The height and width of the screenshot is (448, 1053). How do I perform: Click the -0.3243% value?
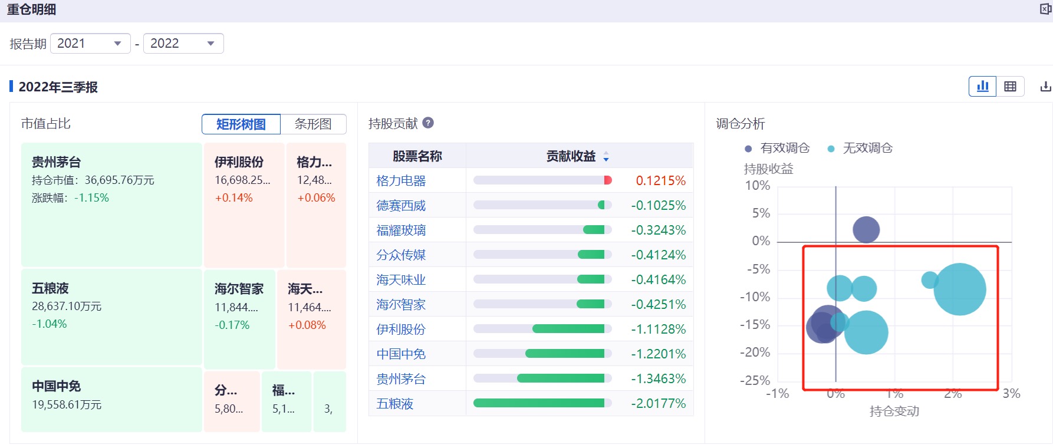[x=659, y=230]
